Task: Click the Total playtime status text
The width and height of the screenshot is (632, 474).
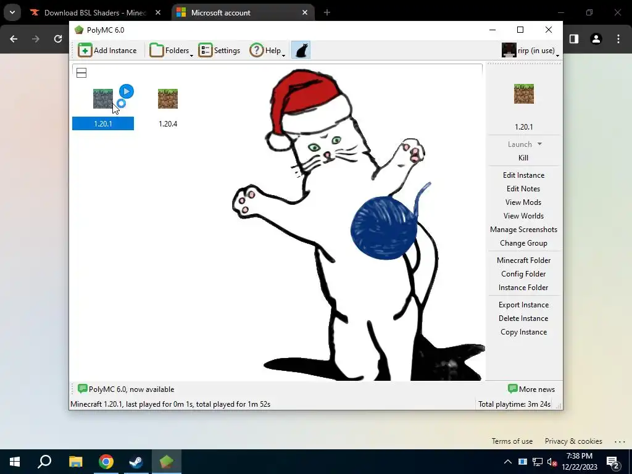Action: (514, 404)
